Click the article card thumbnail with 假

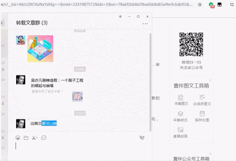[x=77, y=96]
